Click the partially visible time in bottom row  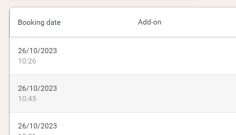[27, 134]
